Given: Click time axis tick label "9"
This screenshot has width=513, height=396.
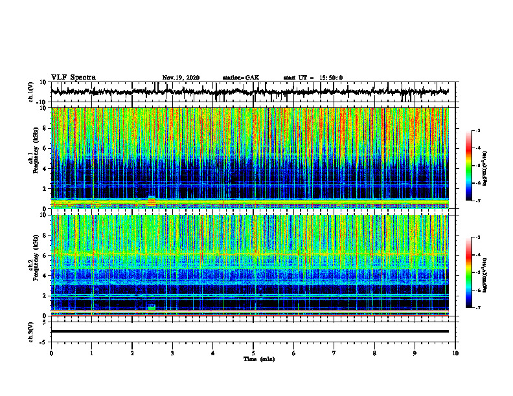Looking at the screenshot, I should click(415, 353).
